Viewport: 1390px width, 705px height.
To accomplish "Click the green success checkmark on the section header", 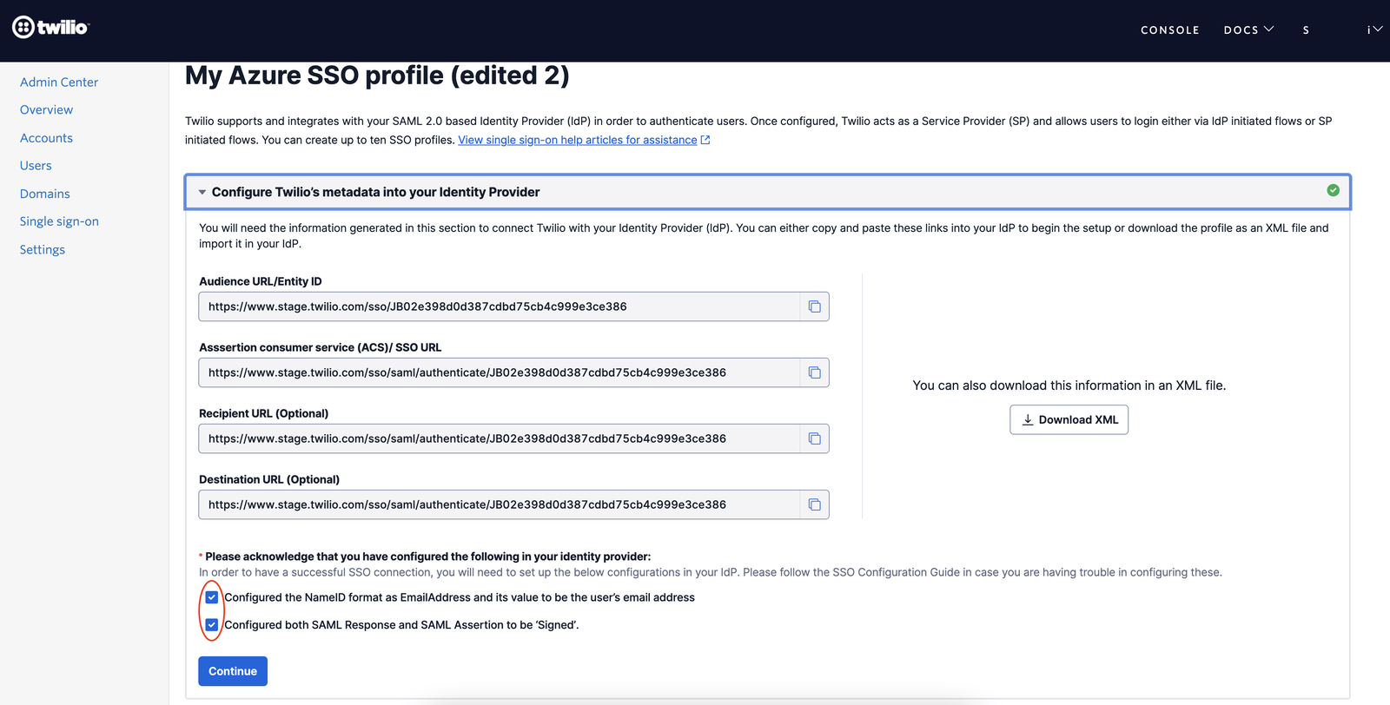I will [x=1333, y=190].
